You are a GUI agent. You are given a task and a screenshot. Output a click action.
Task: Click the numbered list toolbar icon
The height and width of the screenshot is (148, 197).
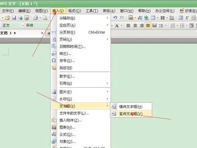173,25
